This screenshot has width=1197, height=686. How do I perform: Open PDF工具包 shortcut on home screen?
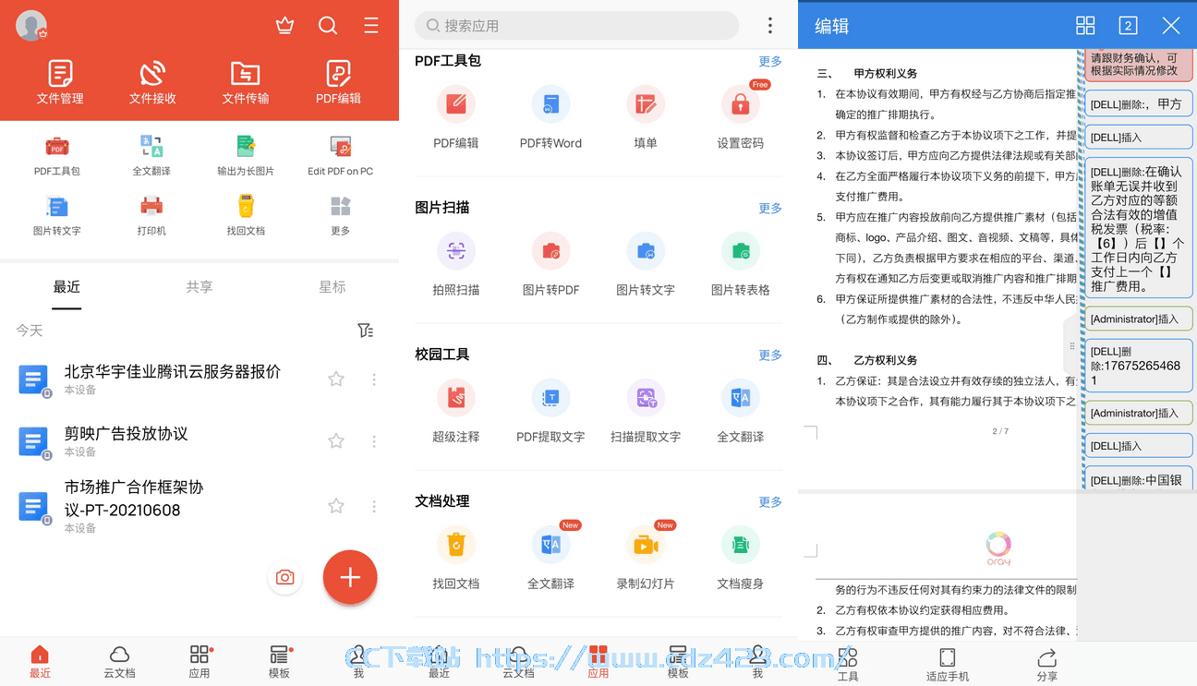[x=57, y=154]
